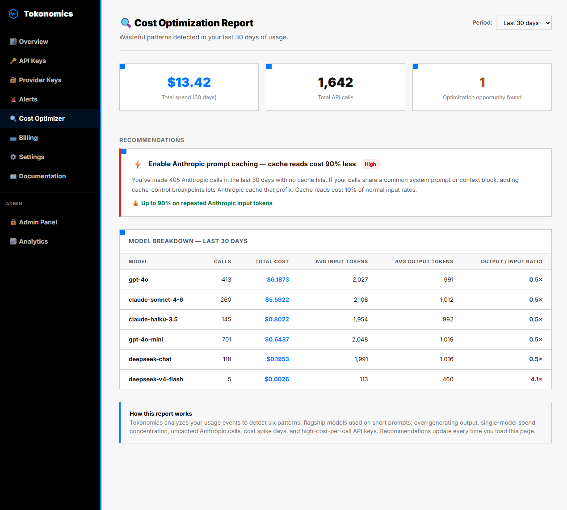
Task: Click the 701 calls value for gpt-4o-mini
Action: click(227, 340)
